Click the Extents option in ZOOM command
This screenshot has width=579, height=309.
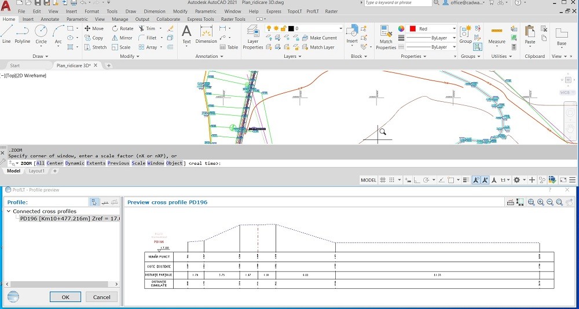click(96, 163)
